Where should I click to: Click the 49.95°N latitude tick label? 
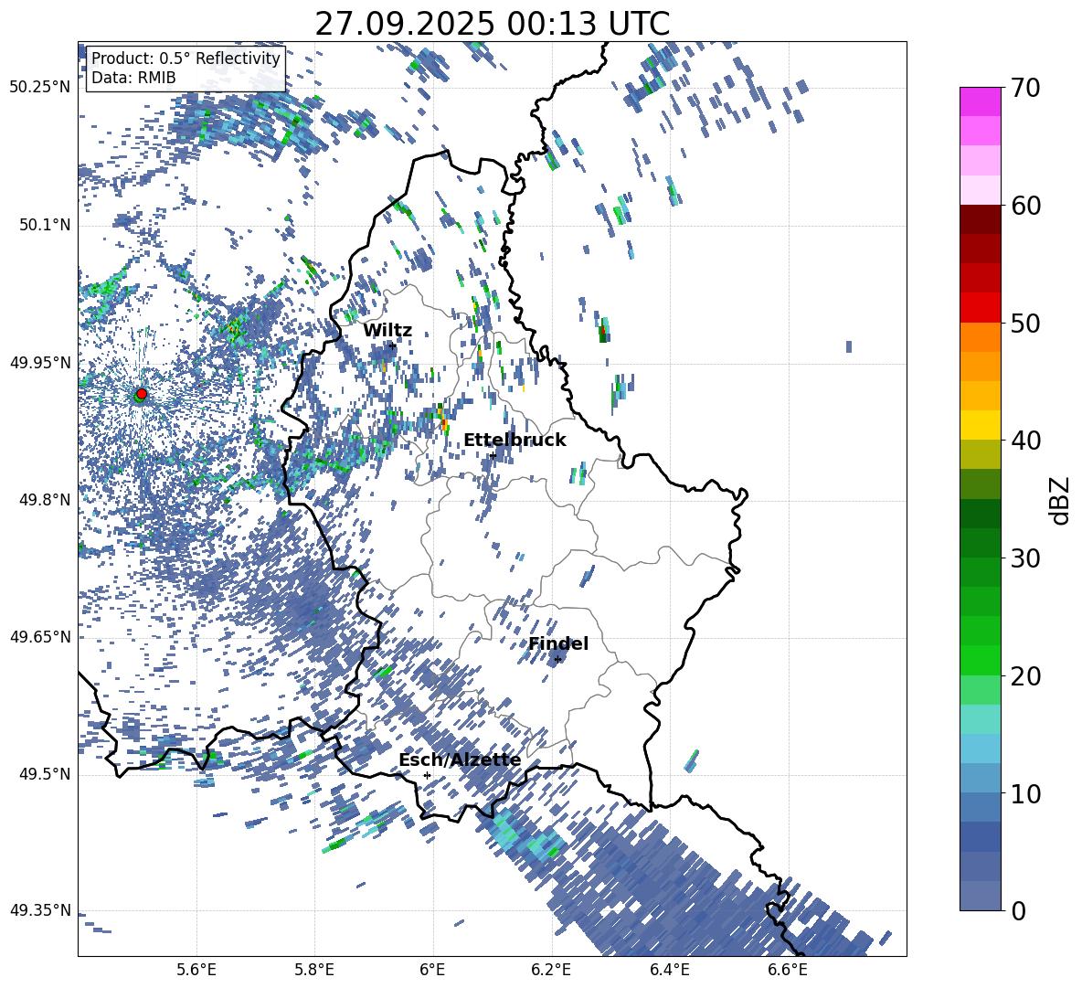(40, 363)
